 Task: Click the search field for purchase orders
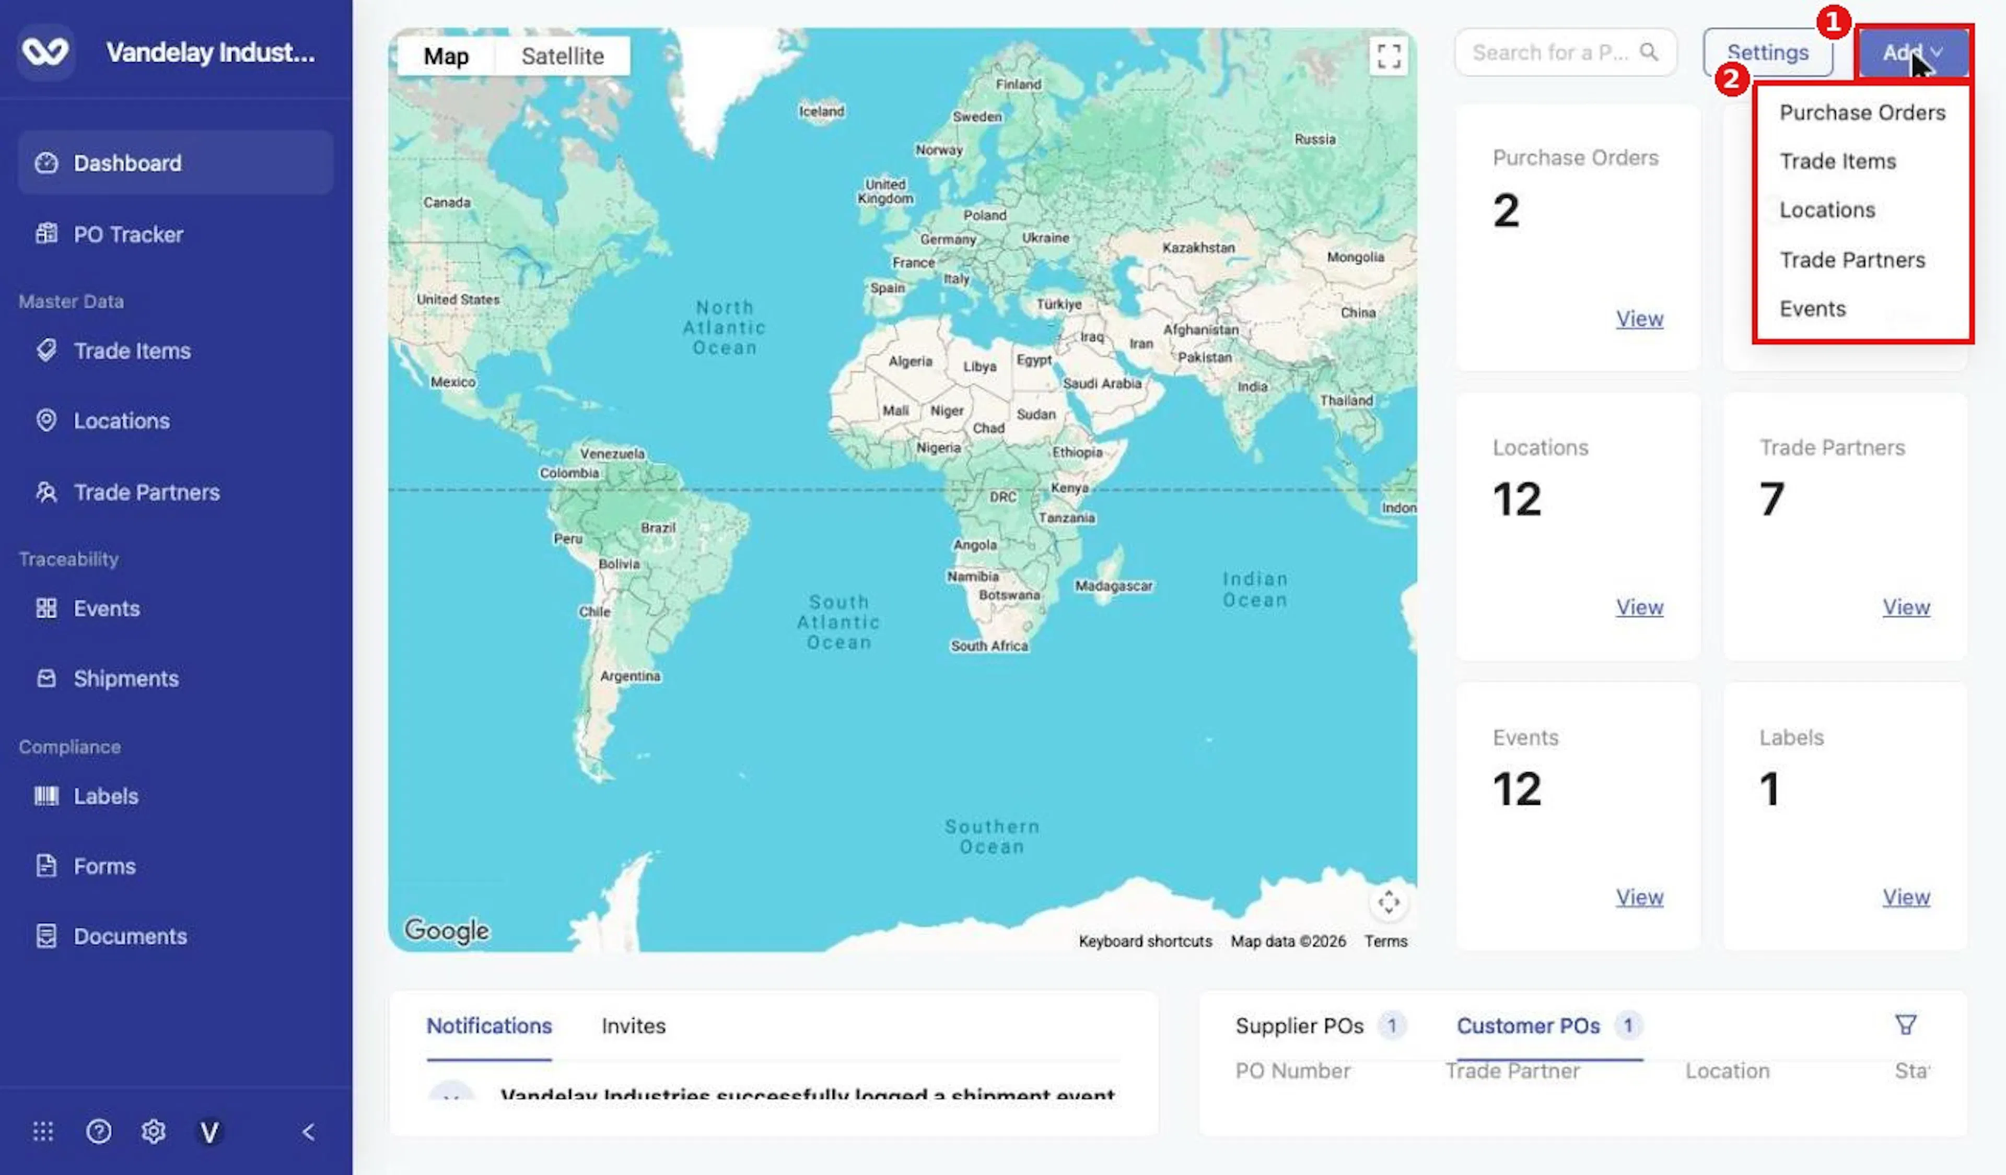(x=1565, y=53)
